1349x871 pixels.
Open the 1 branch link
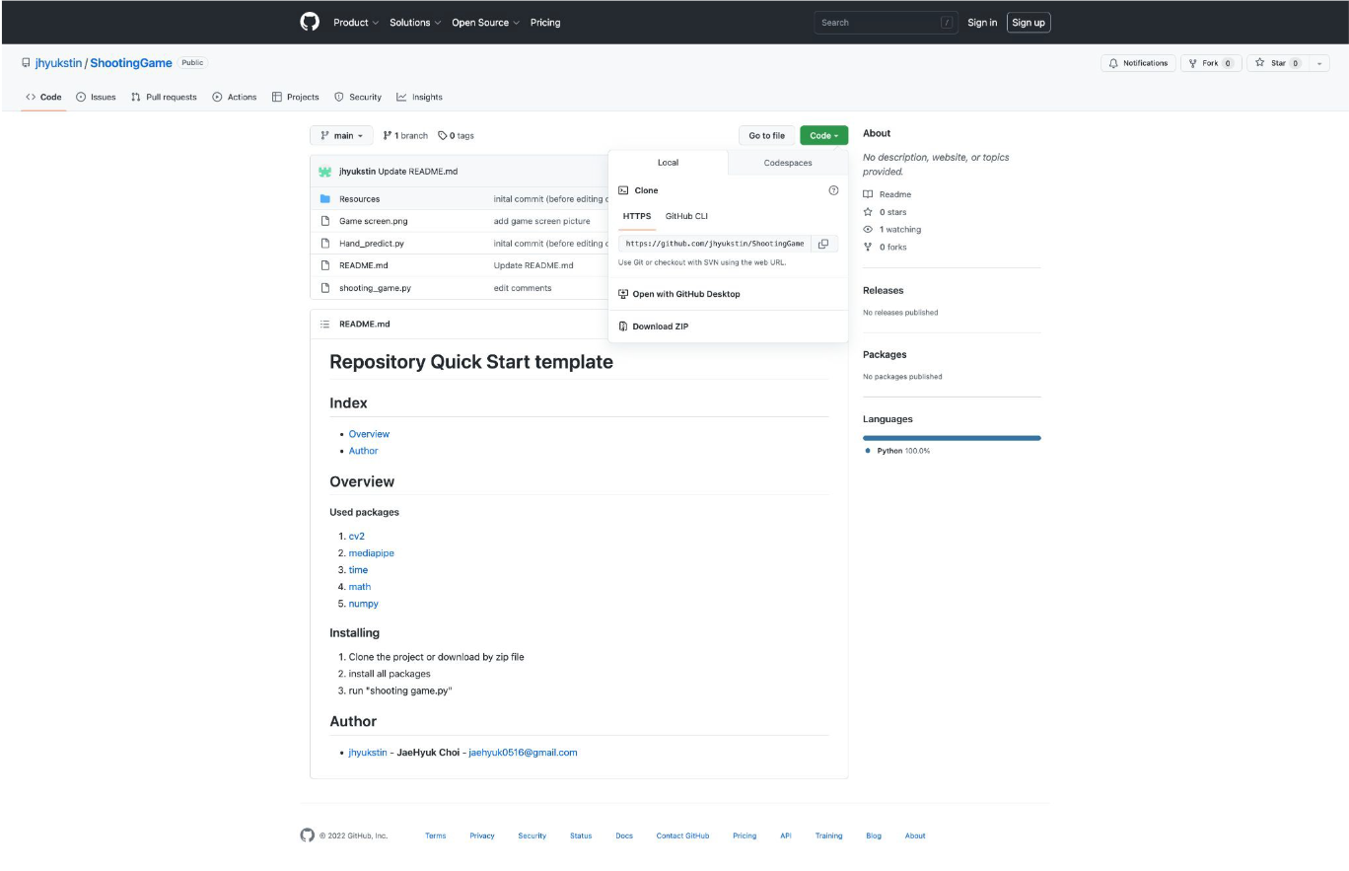(405, 135)
